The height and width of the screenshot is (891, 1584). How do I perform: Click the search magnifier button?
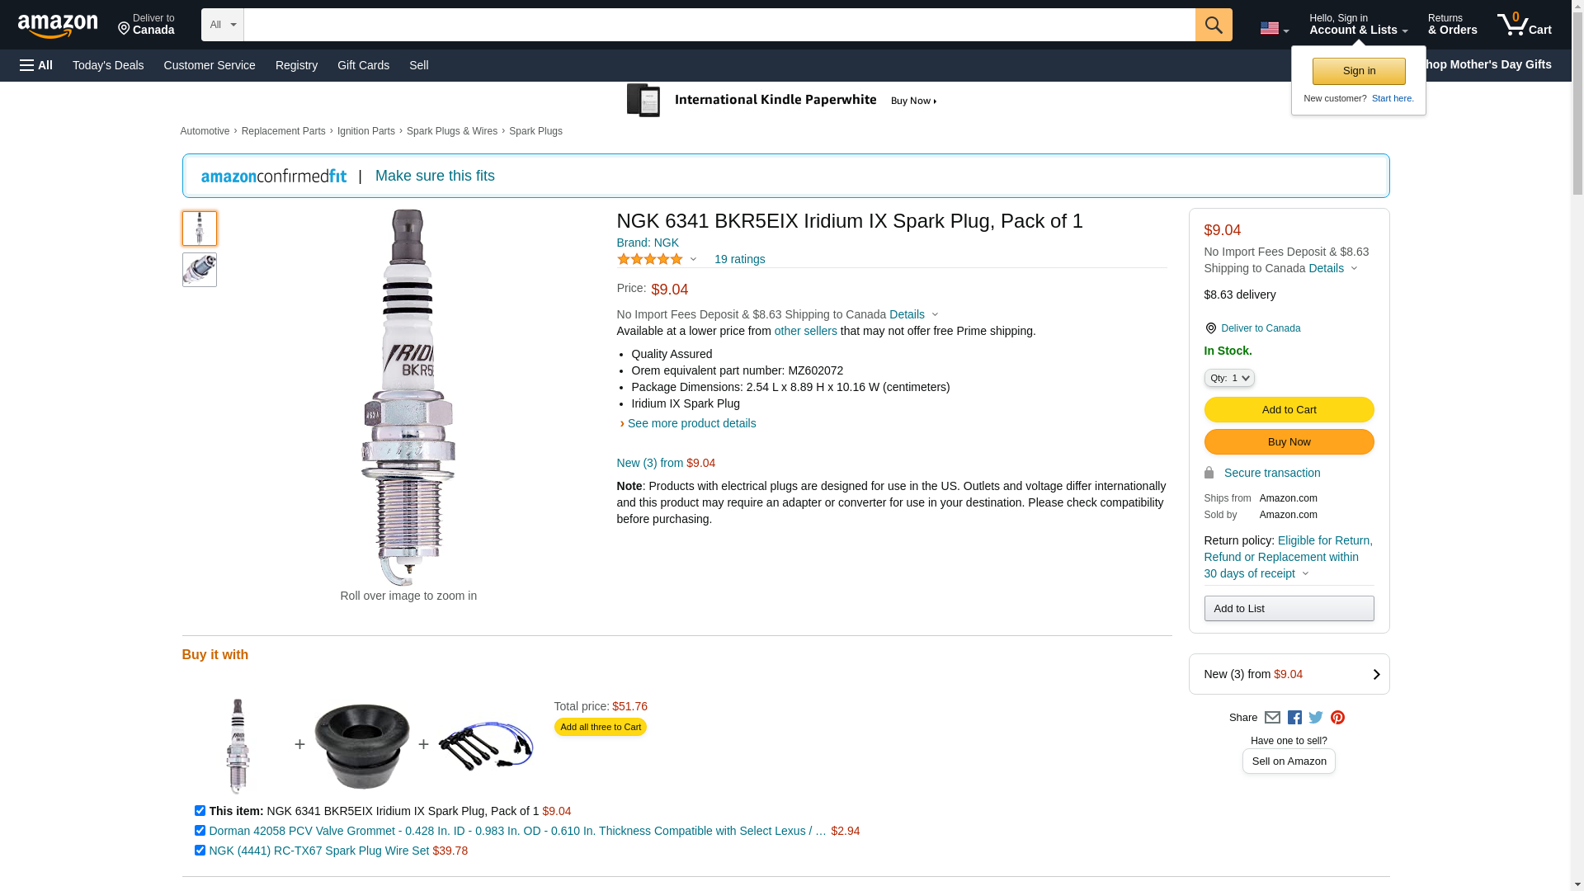point(1213,25)
